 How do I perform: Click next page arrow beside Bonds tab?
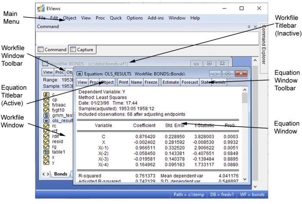48,174
